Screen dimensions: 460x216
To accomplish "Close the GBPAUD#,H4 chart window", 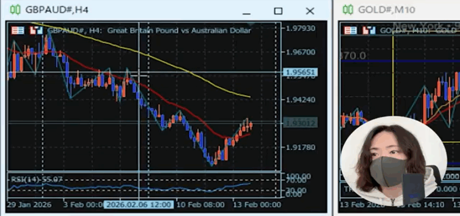I will (x=310, y=11).
